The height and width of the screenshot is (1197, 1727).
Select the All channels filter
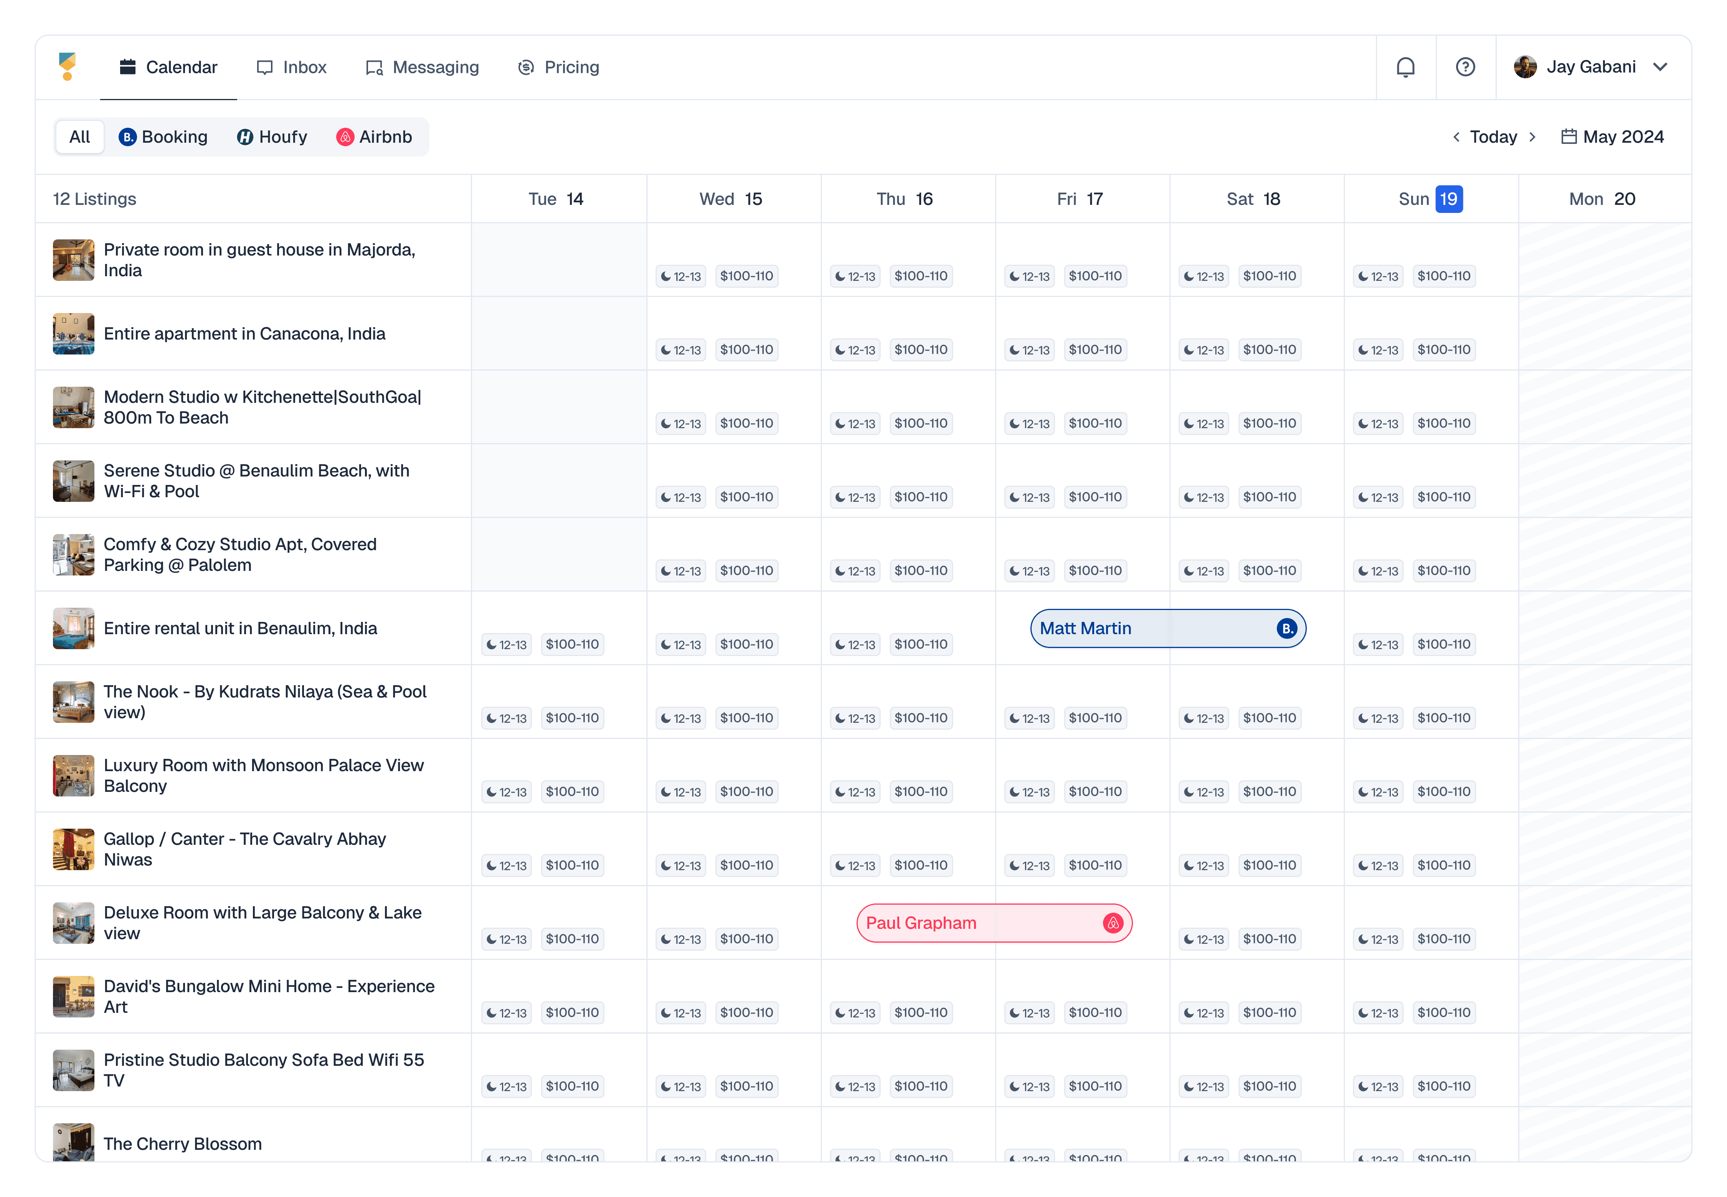coord(79,137)
